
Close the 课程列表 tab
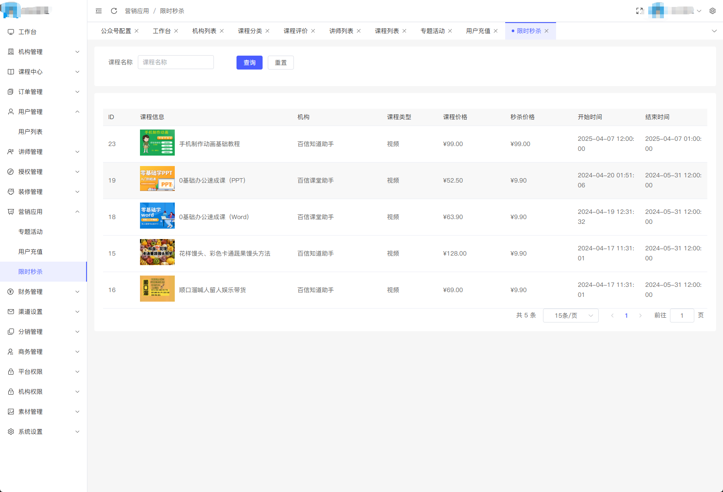[x=404, y=31]
